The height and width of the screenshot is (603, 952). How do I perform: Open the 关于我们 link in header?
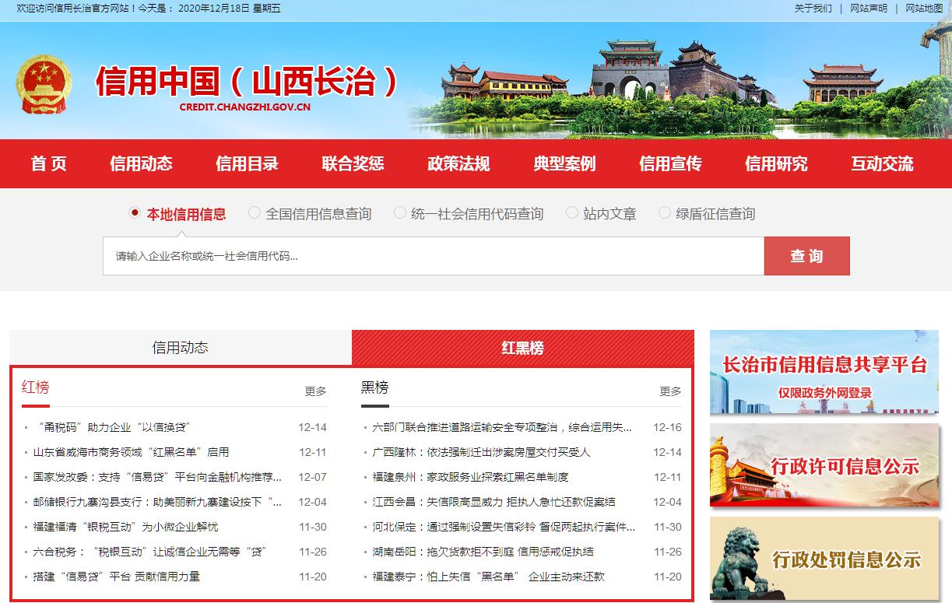tap(813, 9)
